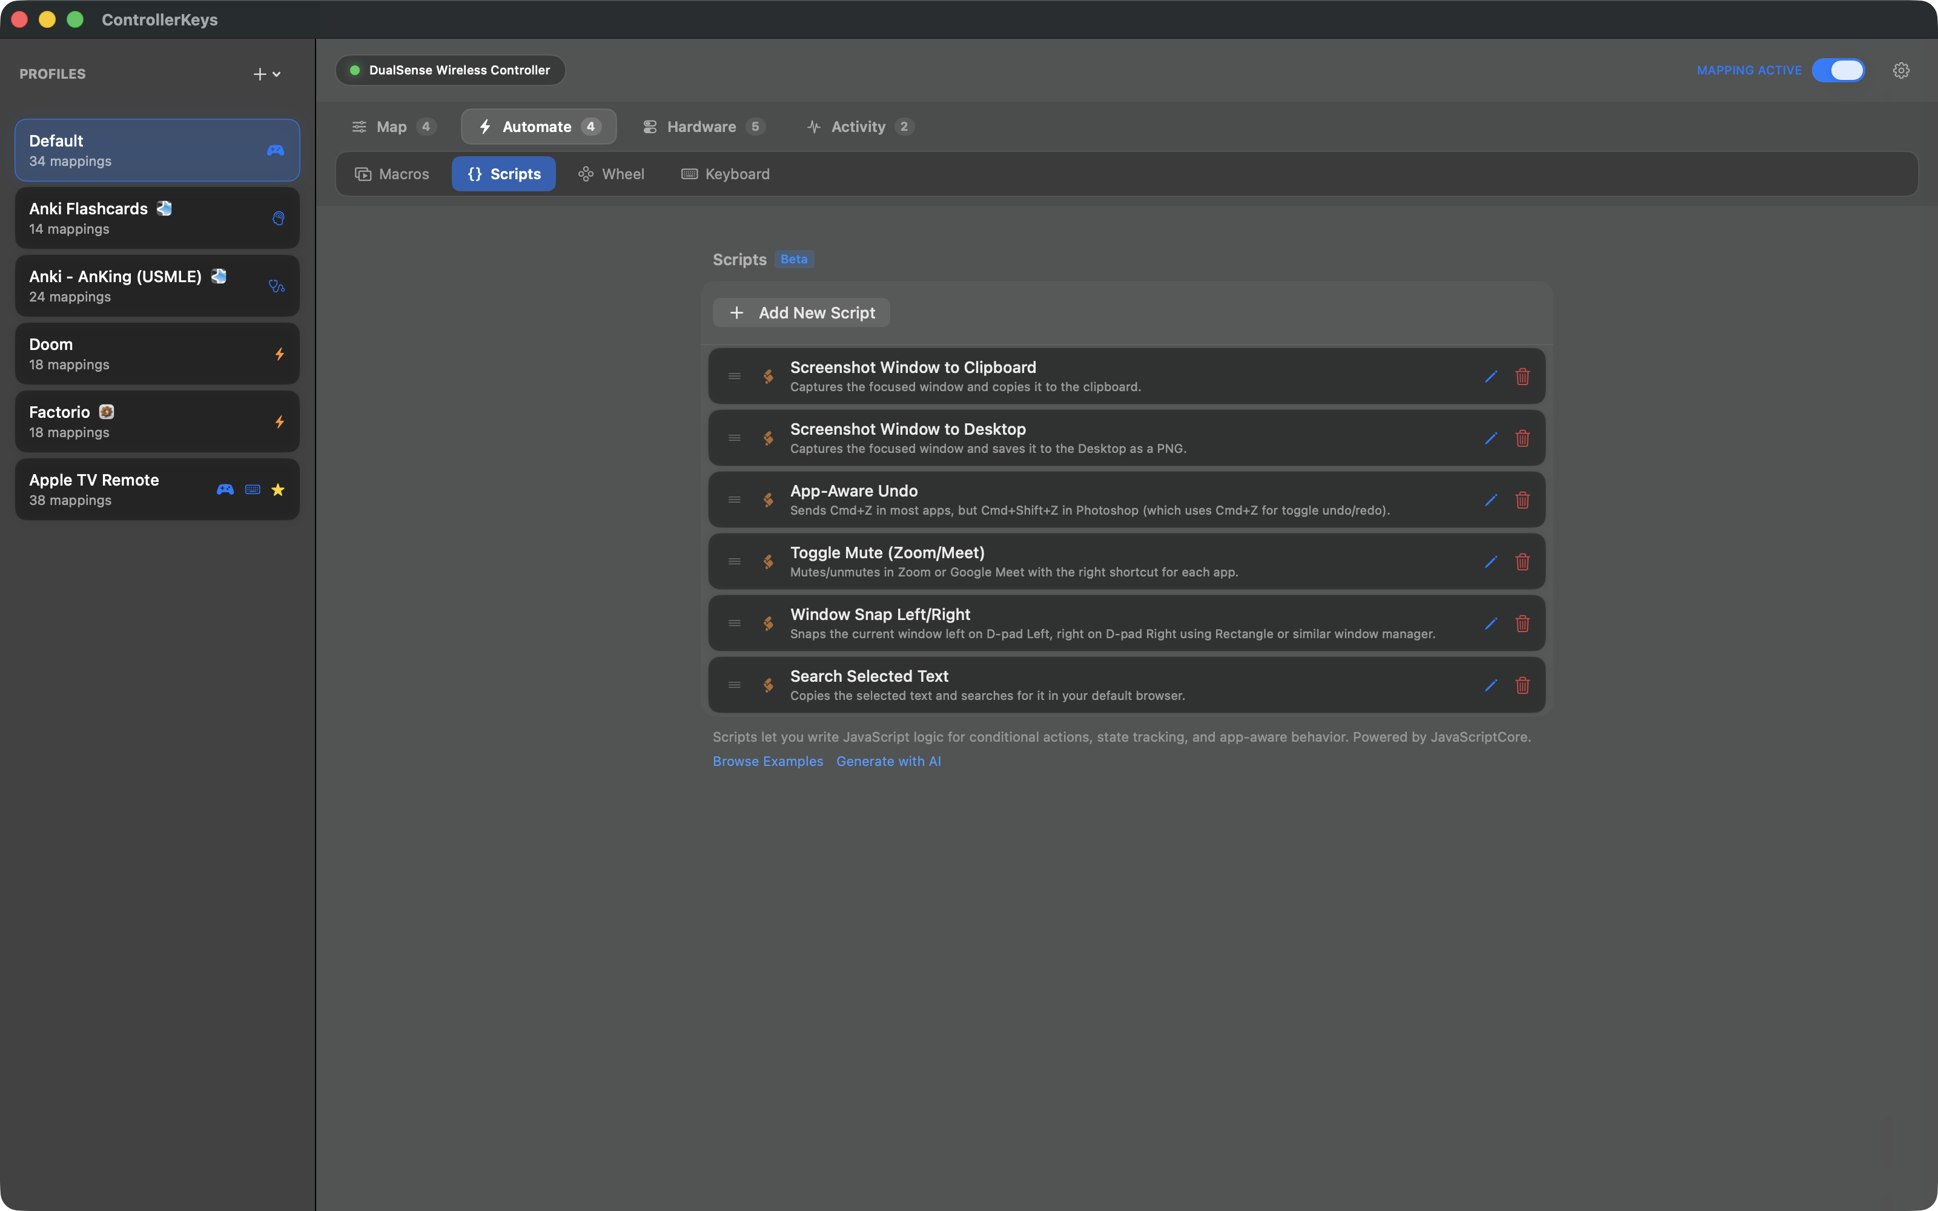Select the Factorio profile
This screenshot has height=1211, width=1938.
[157, 422]
